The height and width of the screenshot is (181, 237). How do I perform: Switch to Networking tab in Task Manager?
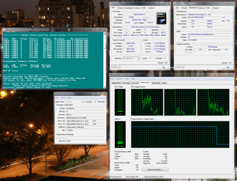(x=156, y=83)
